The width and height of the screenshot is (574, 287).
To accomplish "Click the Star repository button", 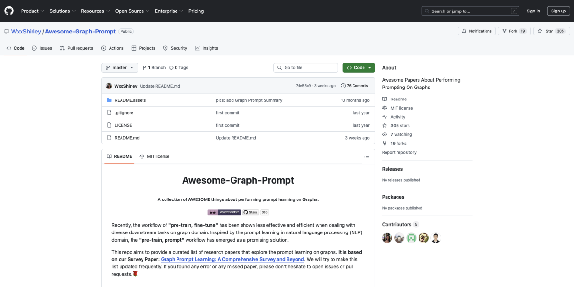I will click(551, 31).
